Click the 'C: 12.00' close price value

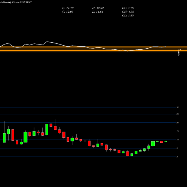point(68,12)
